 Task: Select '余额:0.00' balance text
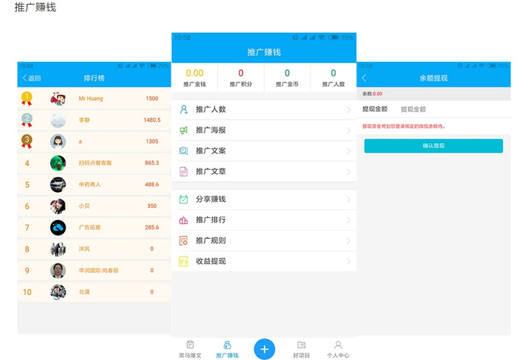coord(372,94)
